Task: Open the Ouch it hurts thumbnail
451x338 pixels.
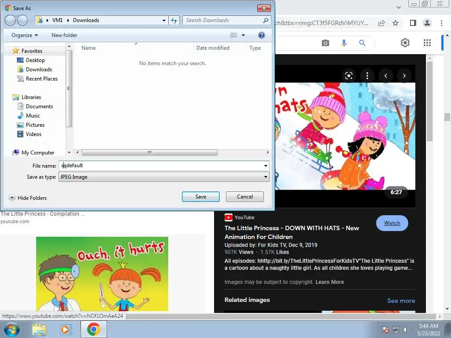Action: click(102, 274)
